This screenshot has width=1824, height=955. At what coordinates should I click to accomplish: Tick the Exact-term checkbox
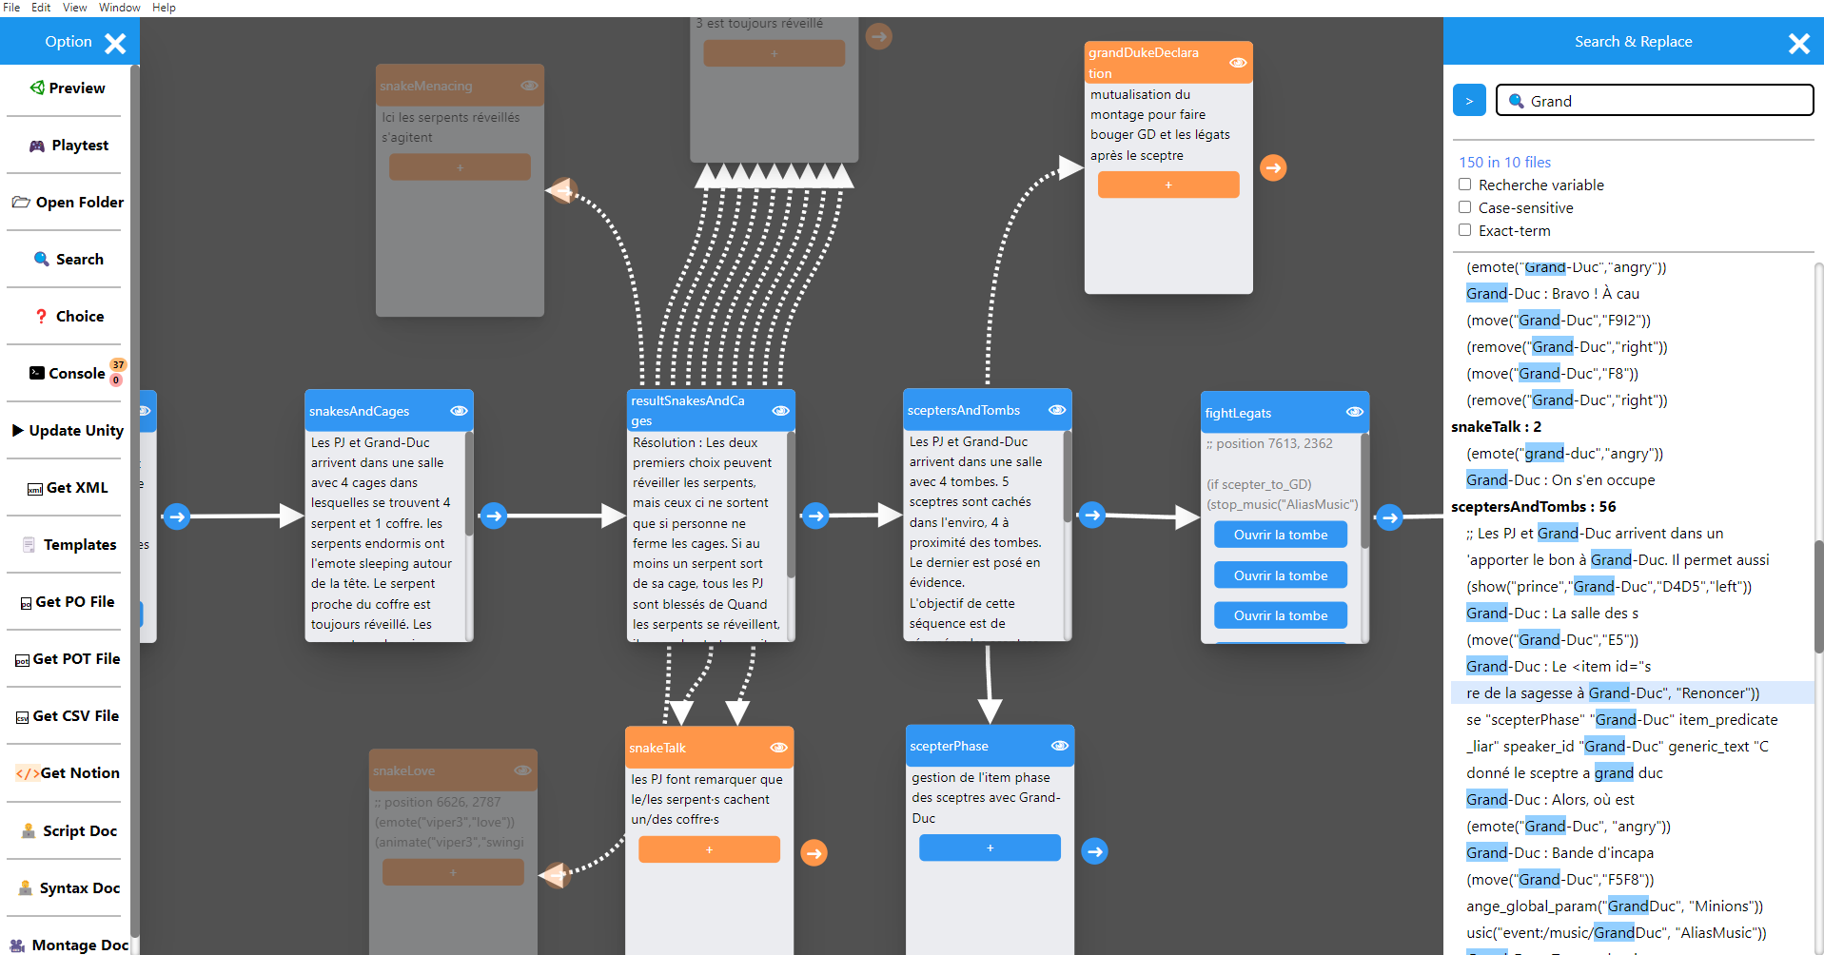click(1464, 230)
